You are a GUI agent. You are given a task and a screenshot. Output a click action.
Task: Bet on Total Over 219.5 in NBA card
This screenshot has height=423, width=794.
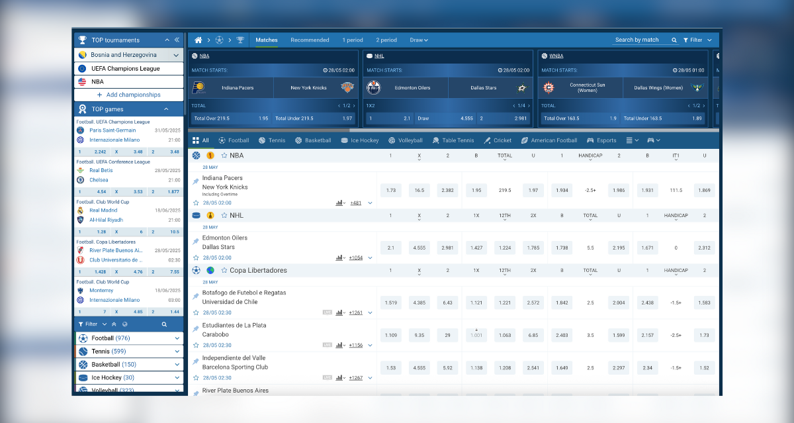click(230, 118)
